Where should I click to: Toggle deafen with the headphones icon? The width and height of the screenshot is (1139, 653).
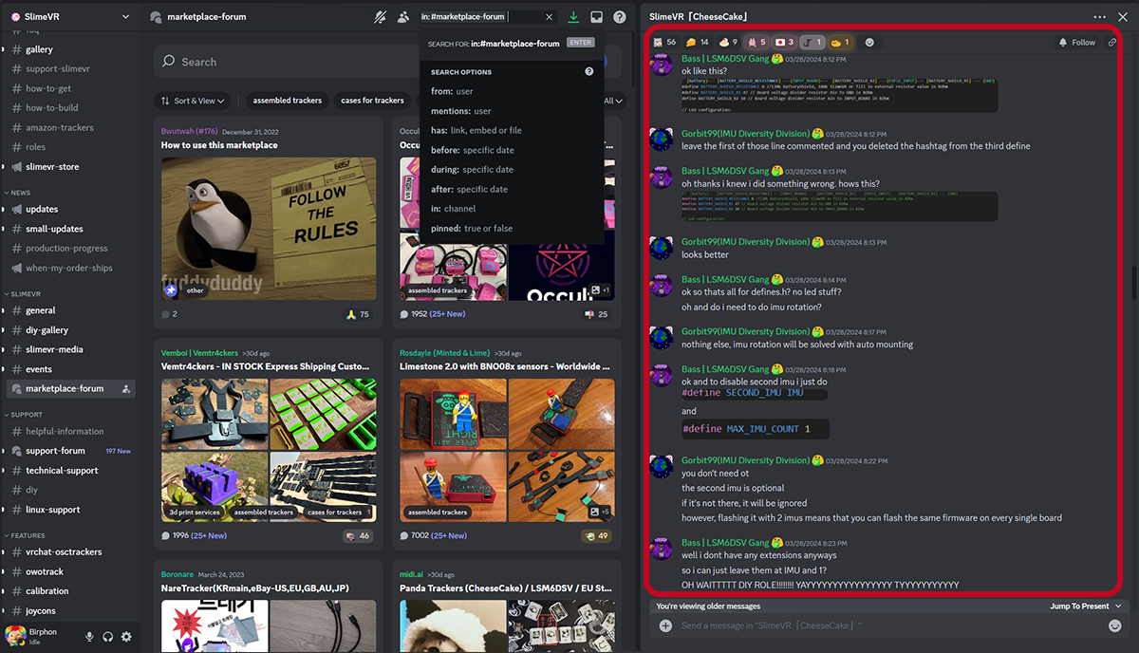click(108, 637)
